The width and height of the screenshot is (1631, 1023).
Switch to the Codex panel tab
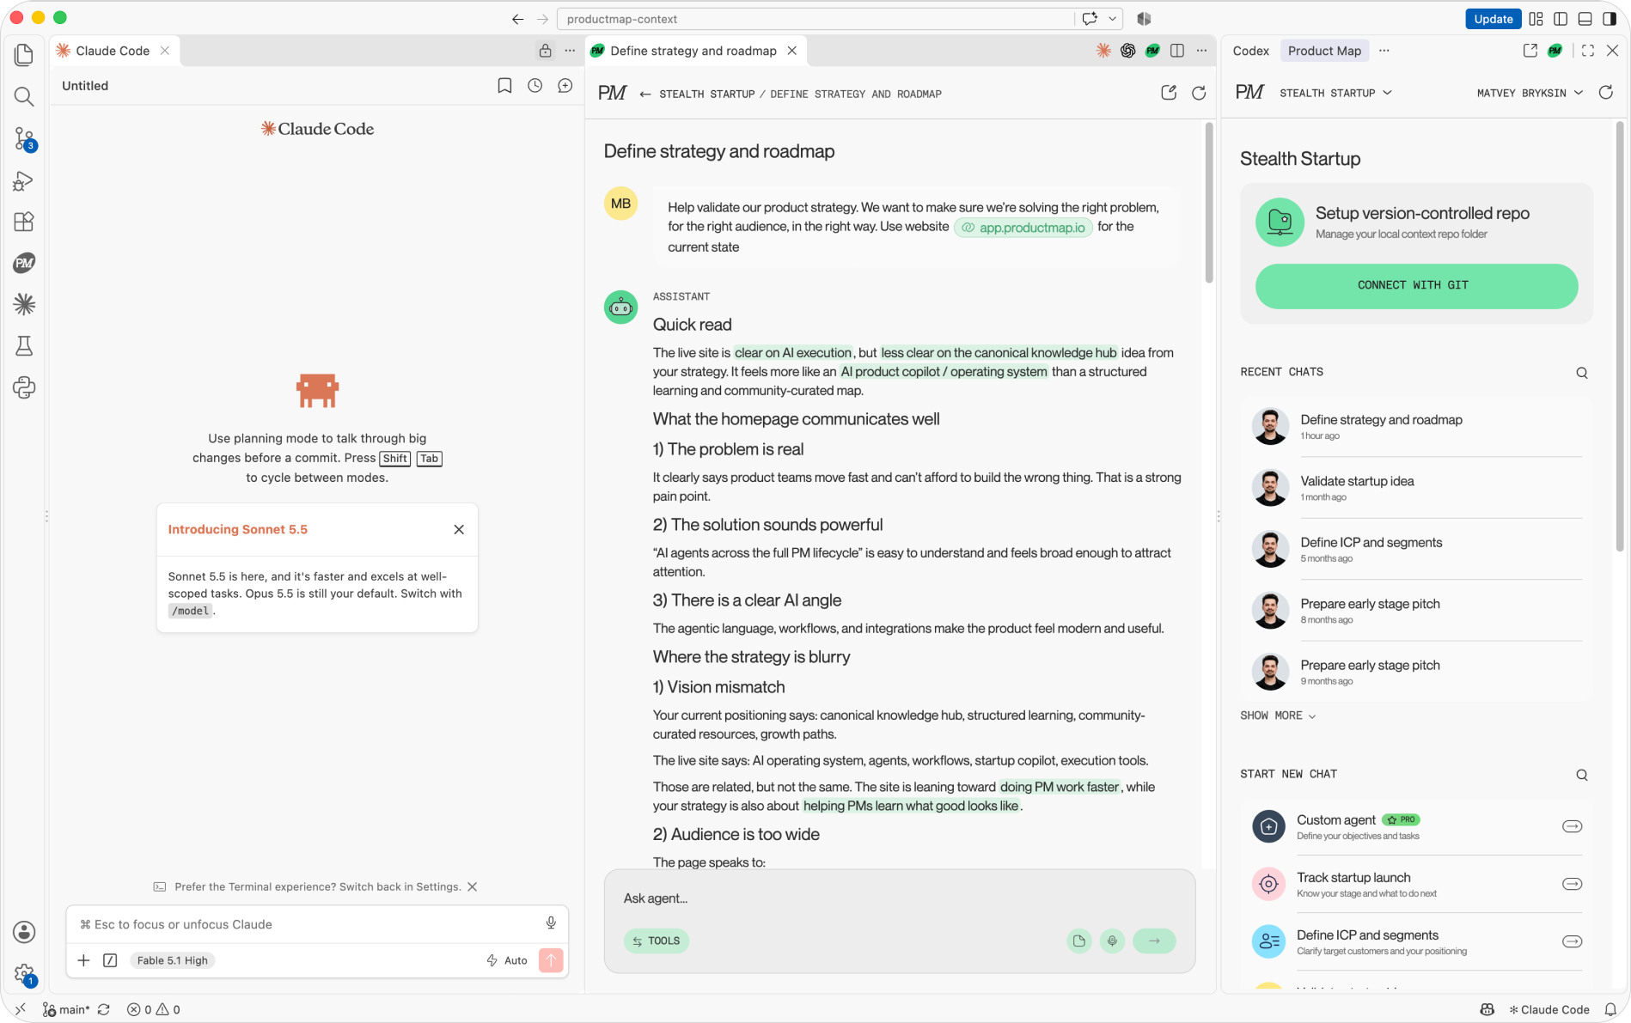click(1250, 51)
